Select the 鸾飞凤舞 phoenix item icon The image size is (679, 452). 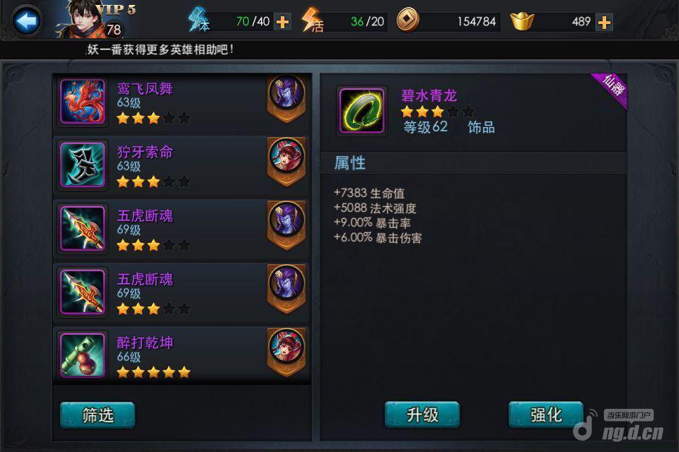(x=82, y=102)
